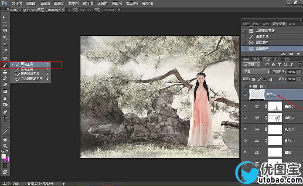Filter layers by adjustment layers
Viewport: 303px width, 186px height.
click(273, 65)
